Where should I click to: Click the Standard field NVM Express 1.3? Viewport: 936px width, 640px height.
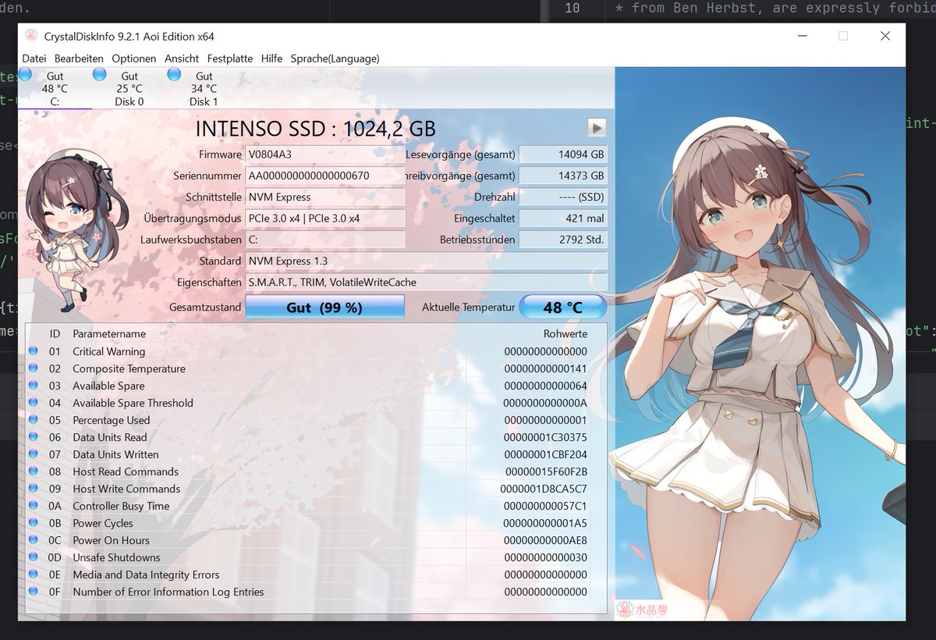(426, 261)
